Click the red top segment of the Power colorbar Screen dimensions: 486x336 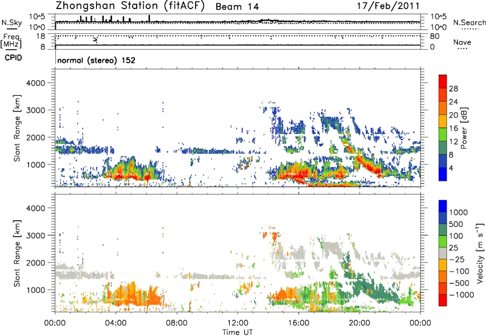coord(443,81)
